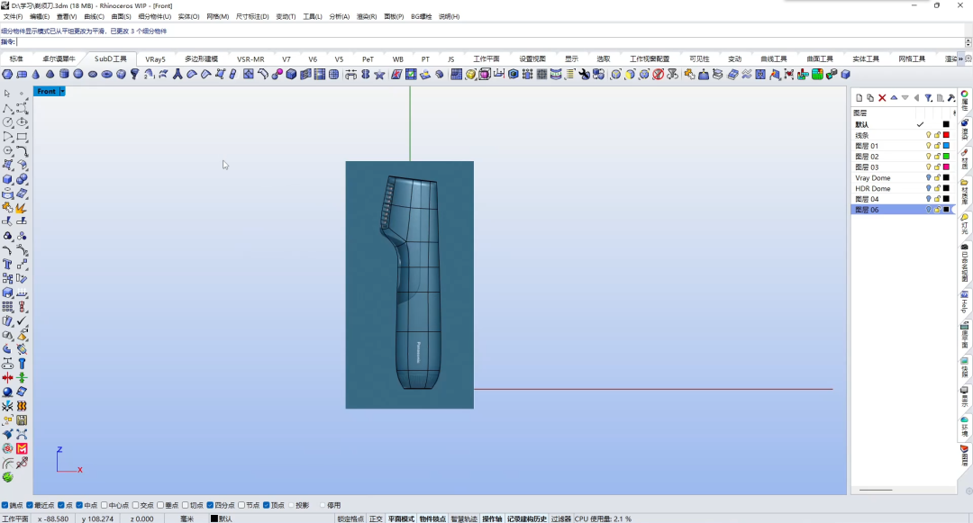The image size is (973, 523).
Task: Select the rectangle tool in left toolbar
Action: (x=22, y=136)
